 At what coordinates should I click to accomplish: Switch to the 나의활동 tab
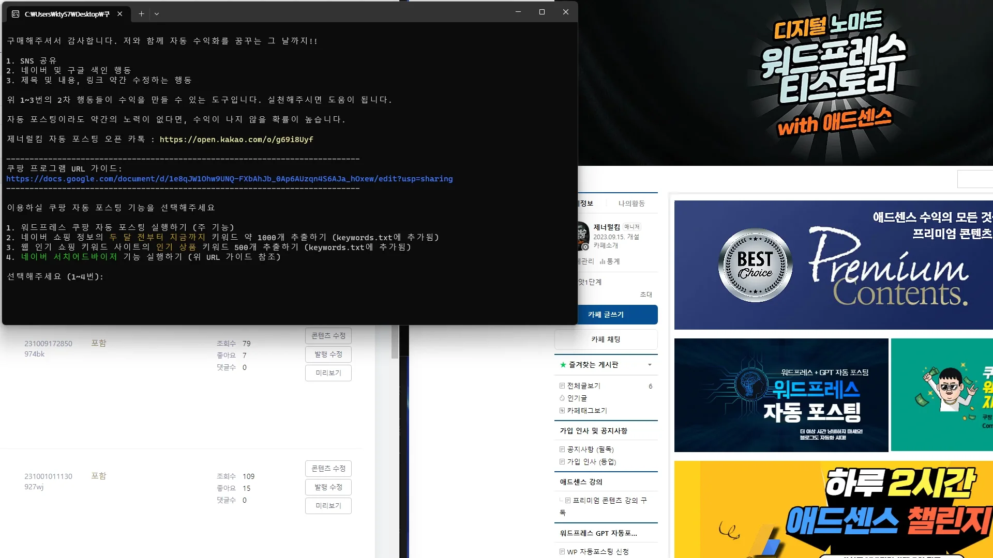point(631,204)
